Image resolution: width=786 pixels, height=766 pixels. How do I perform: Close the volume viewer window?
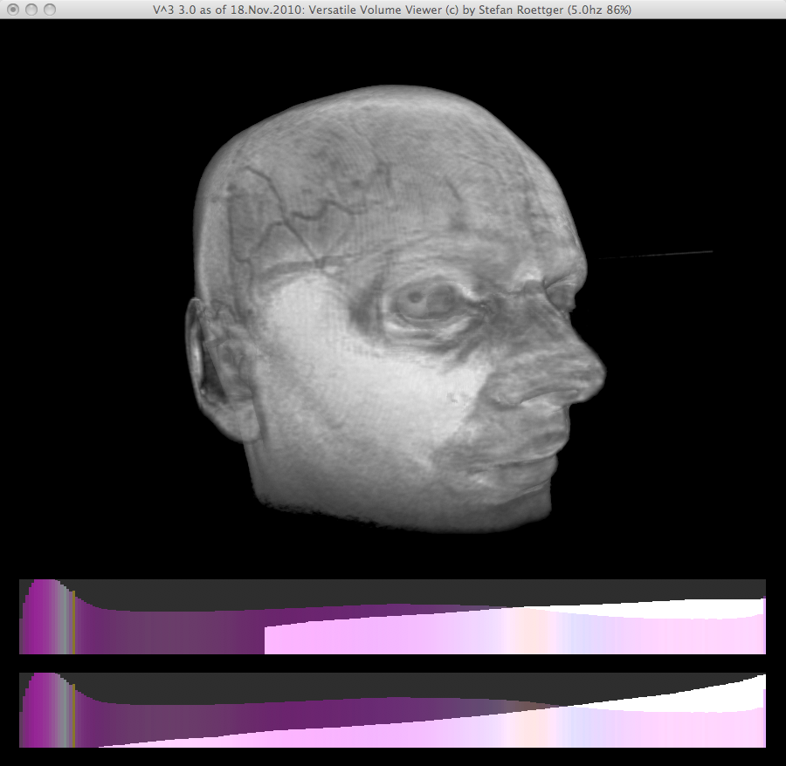point(12,10)
